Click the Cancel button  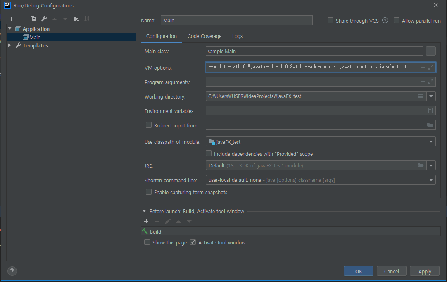pos(391,271)
